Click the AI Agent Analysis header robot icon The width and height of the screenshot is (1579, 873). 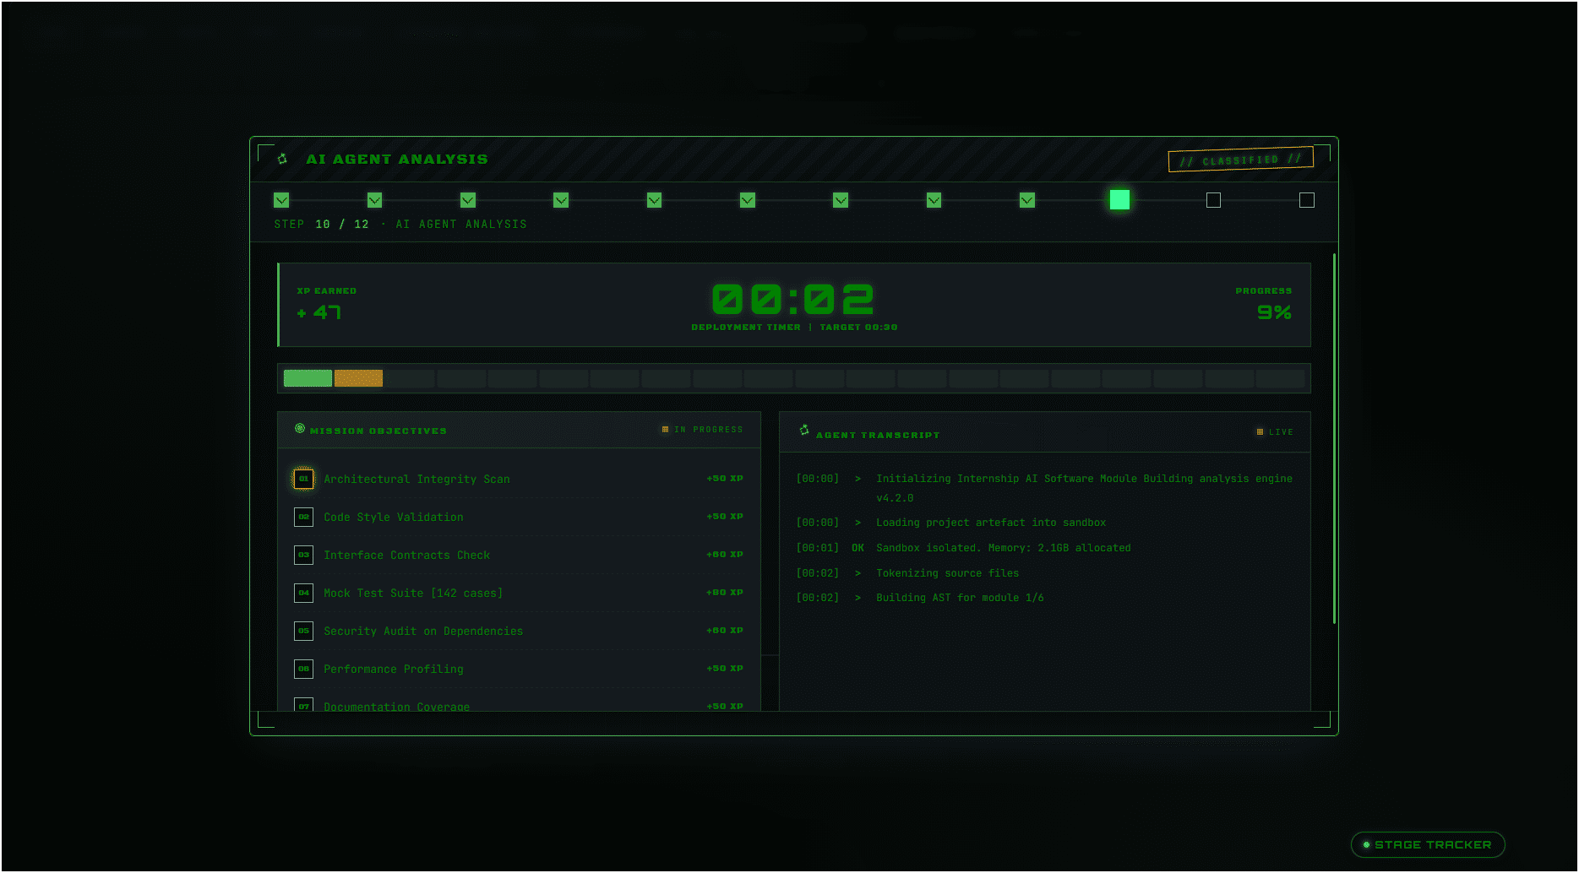[x=283, y=159]
